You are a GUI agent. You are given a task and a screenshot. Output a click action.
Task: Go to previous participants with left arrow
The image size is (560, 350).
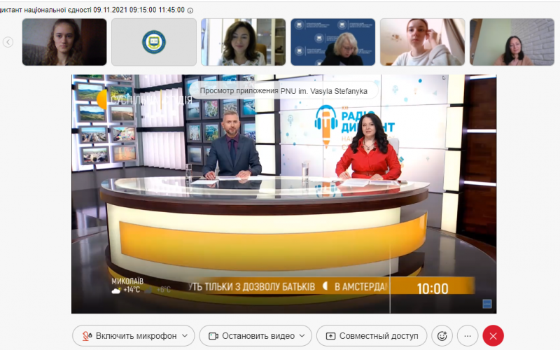[x=8, y=42]
